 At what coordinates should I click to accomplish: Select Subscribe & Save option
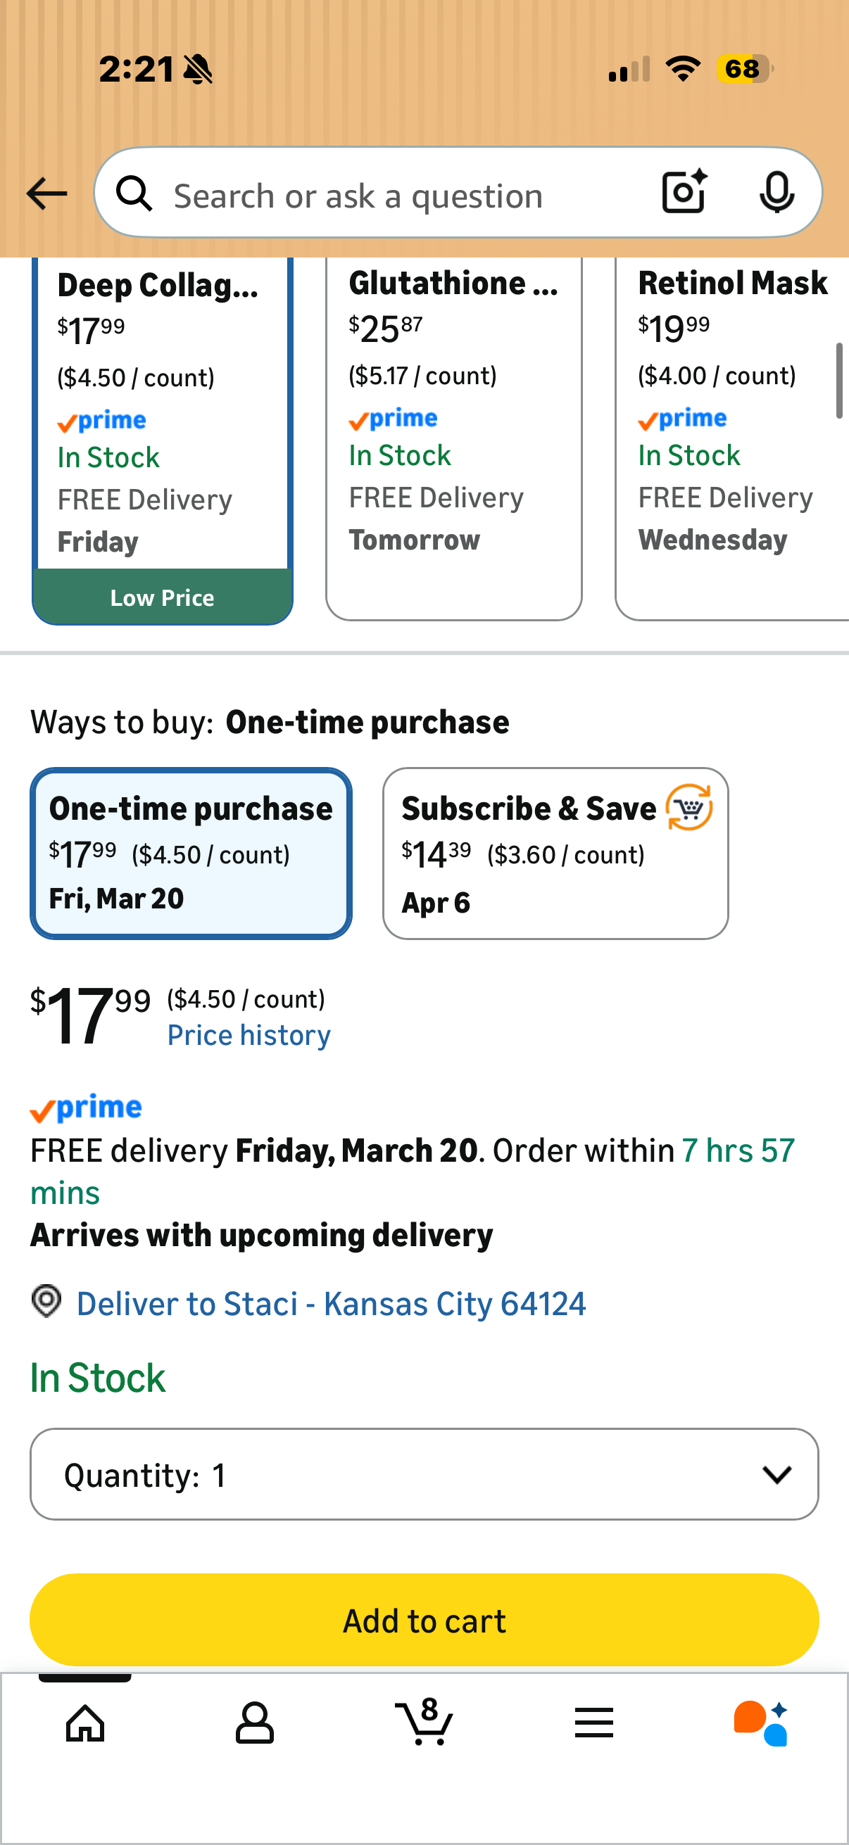(555, 853)
